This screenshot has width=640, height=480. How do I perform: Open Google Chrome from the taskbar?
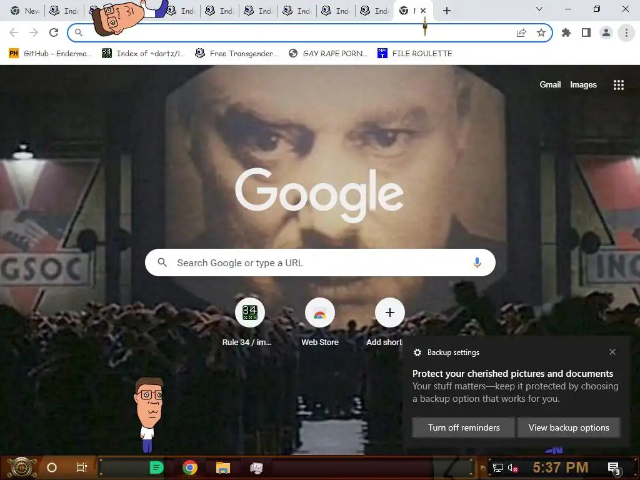[x=190, y=467]
